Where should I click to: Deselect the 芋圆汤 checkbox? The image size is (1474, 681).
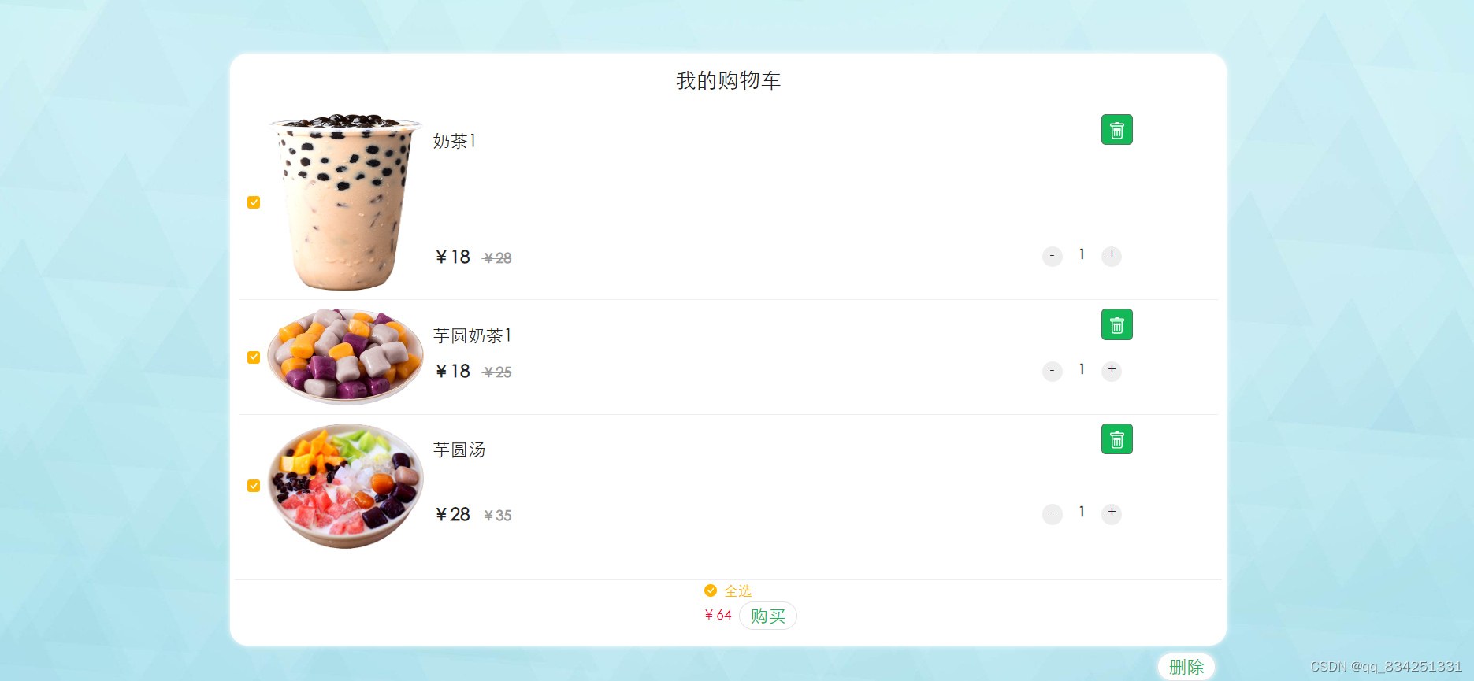pyautogui.click(x=254, y=486)
